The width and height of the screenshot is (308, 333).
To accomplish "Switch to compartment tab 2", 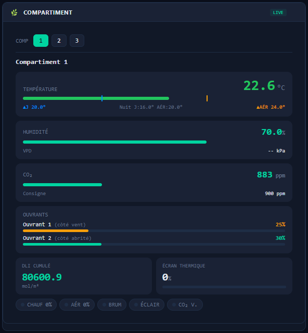I will point(59,41).
